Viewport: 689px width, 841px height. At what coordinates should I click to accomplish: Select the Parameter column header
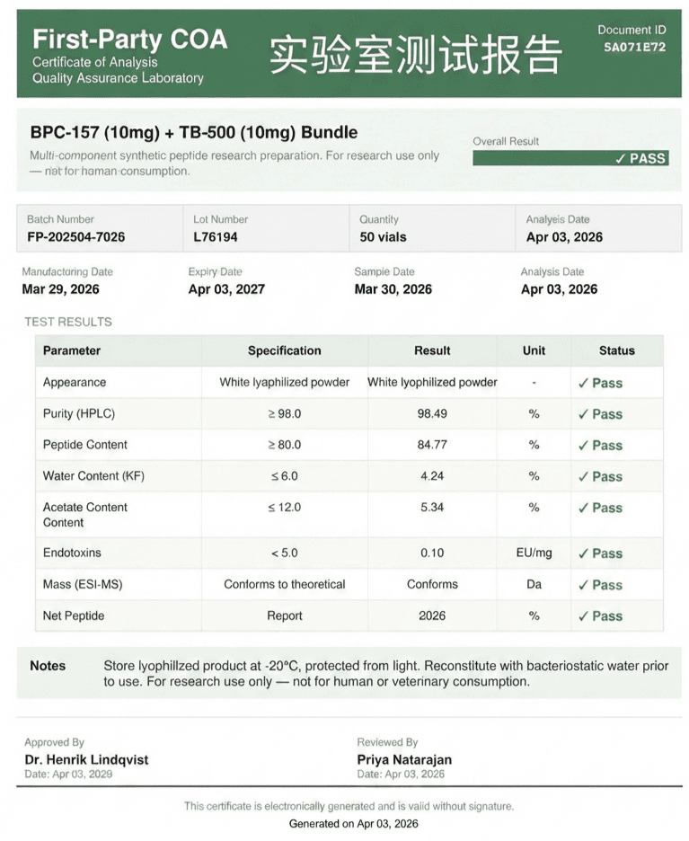pos(72,350)
